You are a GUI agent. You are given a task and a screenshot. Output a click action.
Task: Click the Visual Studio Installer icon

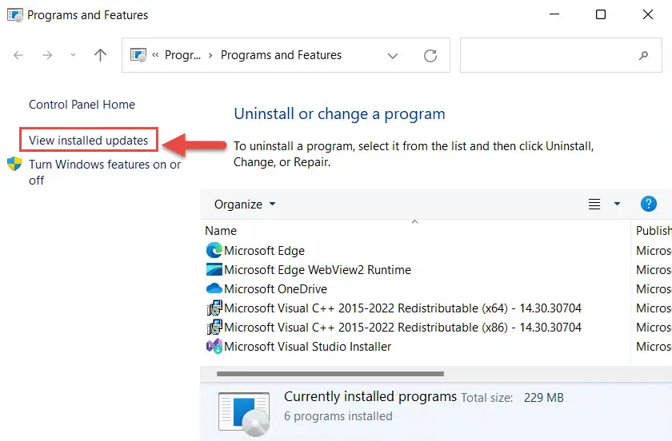[x=214, y=346]
